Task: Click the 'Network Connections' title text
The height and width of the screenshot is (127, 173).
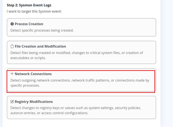Action: click(x=33, y=74)
